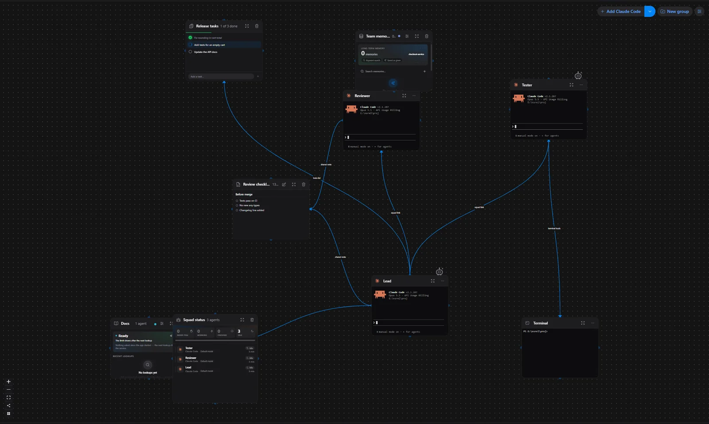709x424 pixels.
Task: Maximize the Squad status card
Action: pos(242,320)
